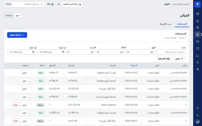Screen dimensions: 202x126
Task: Click the sidebar search magnifier icon
Action: 198,108
